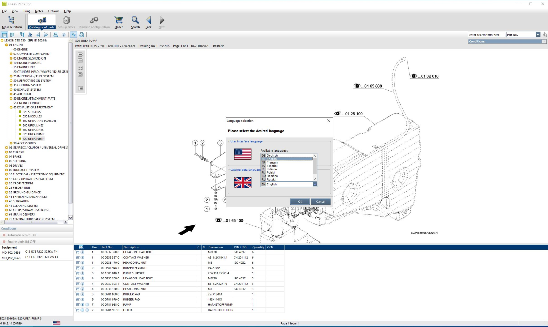Image resolution: width=548 pixels, height=327 pixels.
Task: Click the US flag in status bar
Action: pos(57,323)
